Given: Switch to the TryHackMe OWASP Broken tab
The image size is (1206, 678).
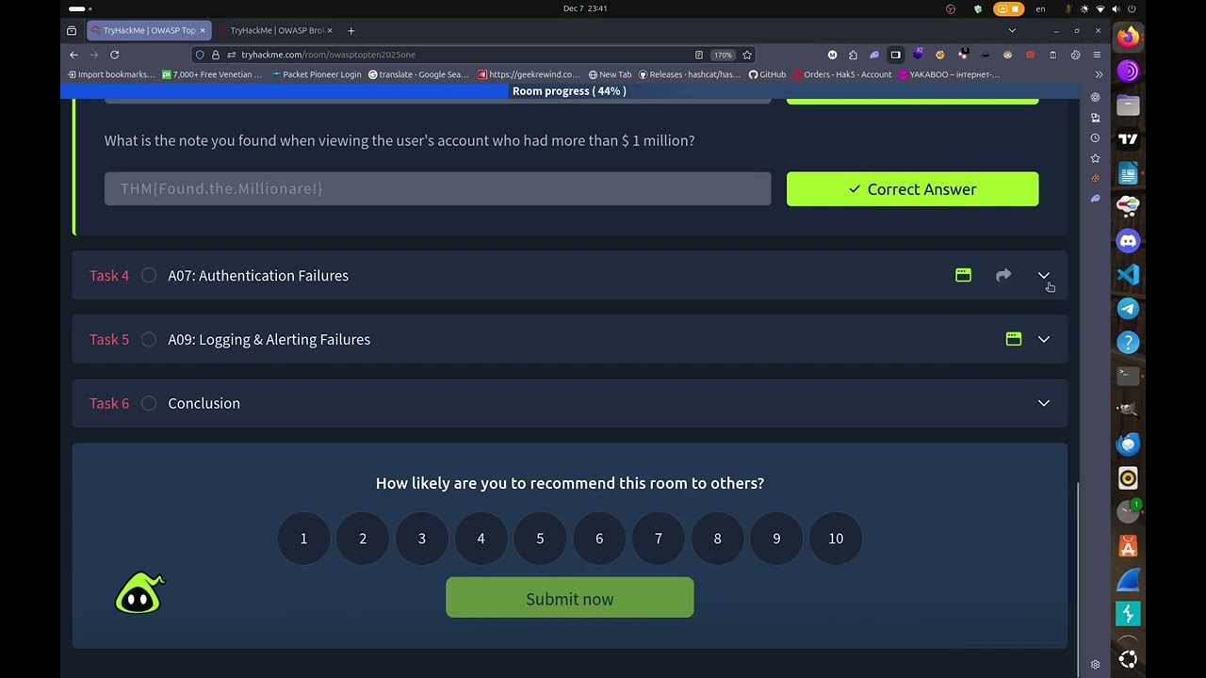Looking at the screenshot, I should tap(276, 30).
